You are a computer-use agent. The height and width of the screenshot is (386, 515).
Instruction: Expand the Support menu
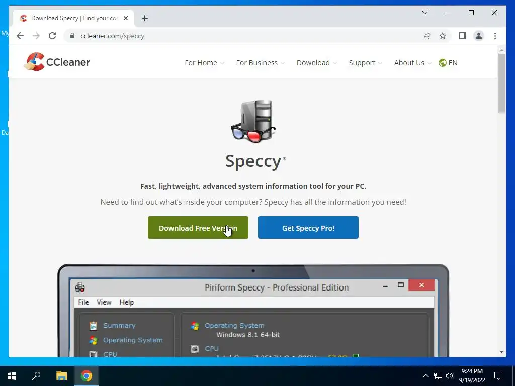[x=365, y=63]
